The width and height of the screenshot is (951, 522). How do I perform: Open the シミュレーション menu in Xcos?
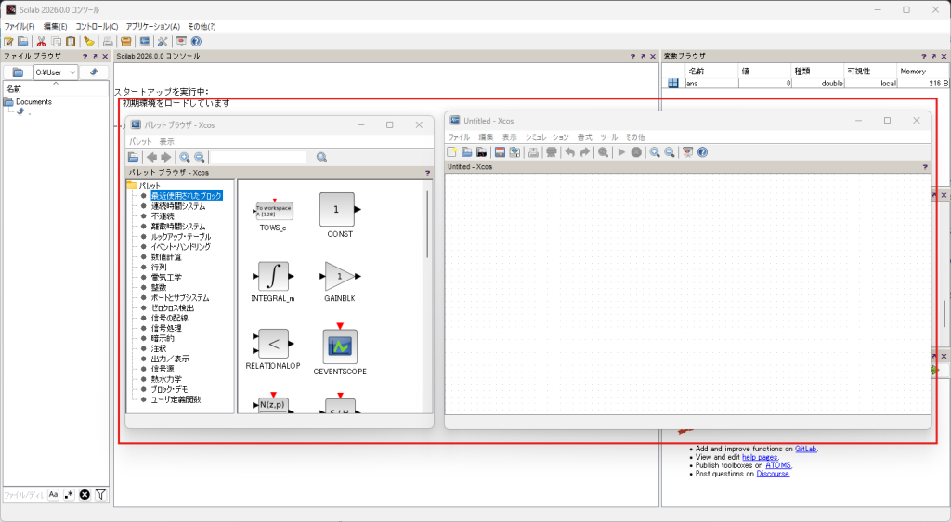[546, 137]
